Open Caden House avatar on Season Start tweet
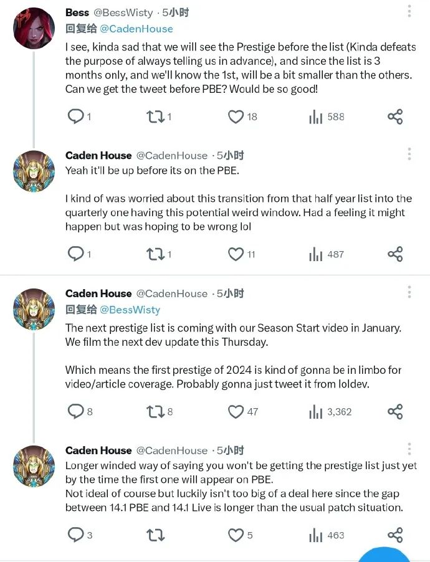The height and width of the screenshot is (562, 430). click(x=34, y=309)
